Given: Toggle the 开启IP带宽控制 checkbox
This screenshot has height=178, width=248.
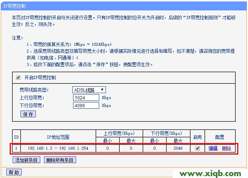Looking at the screenshot, I should tap(18, 77).
